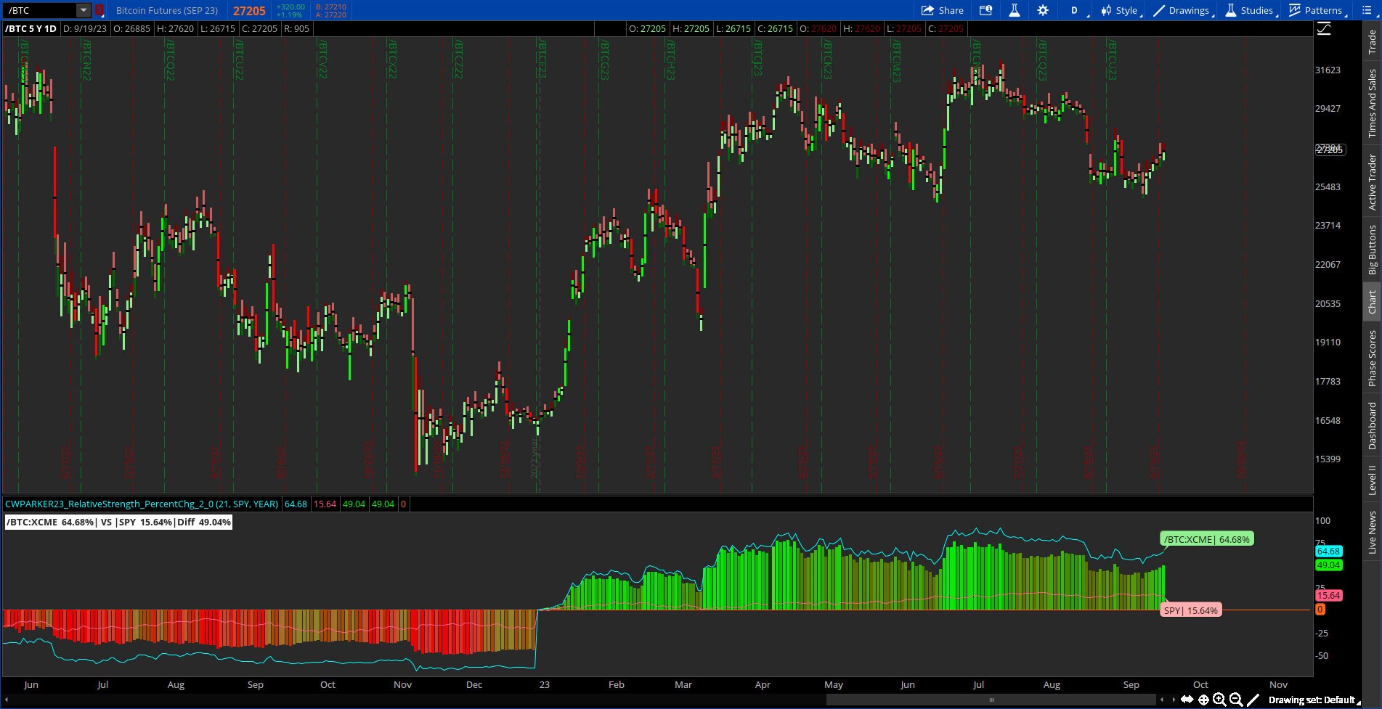Open the hamburger chart menu icon top right
The width and height of the screenshot is (1382, 709).
coord(1367,10)
